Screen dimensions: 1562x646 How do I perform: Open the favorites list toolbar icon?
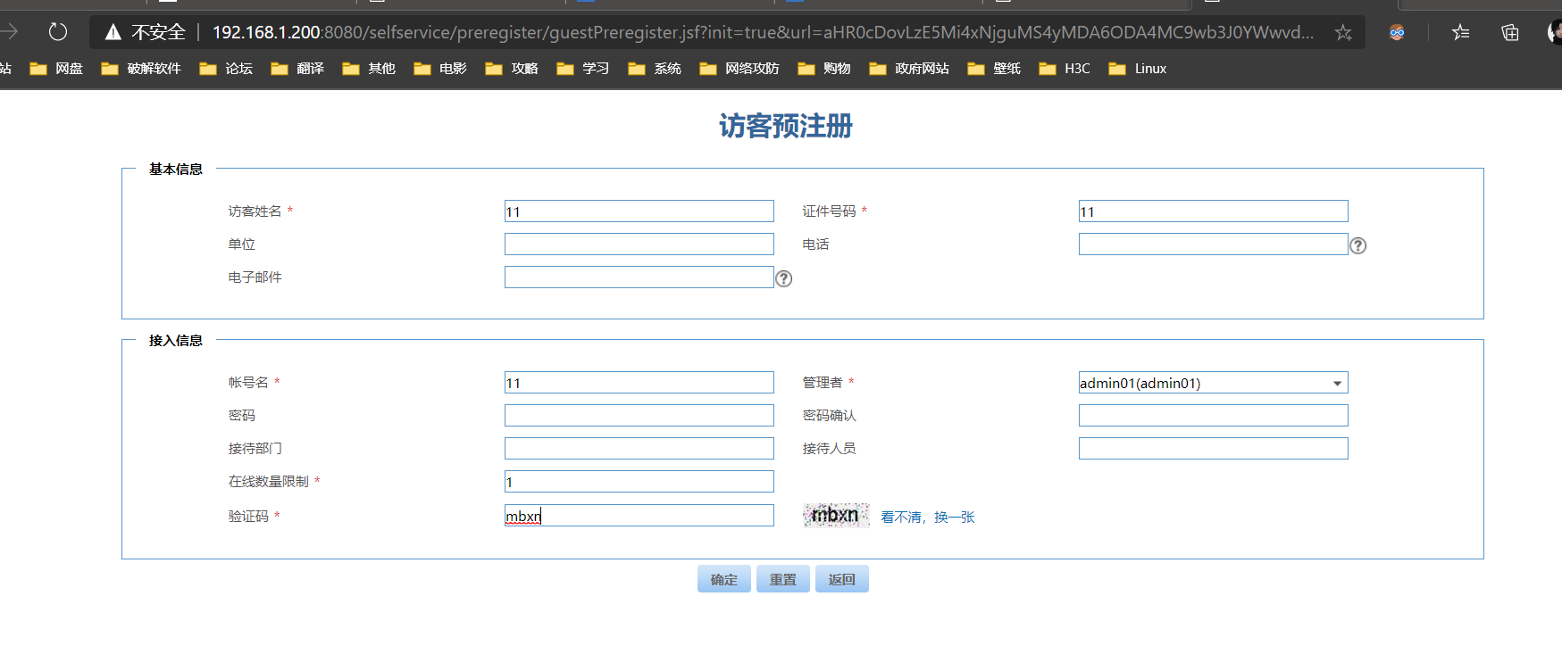coord(1461,33)
